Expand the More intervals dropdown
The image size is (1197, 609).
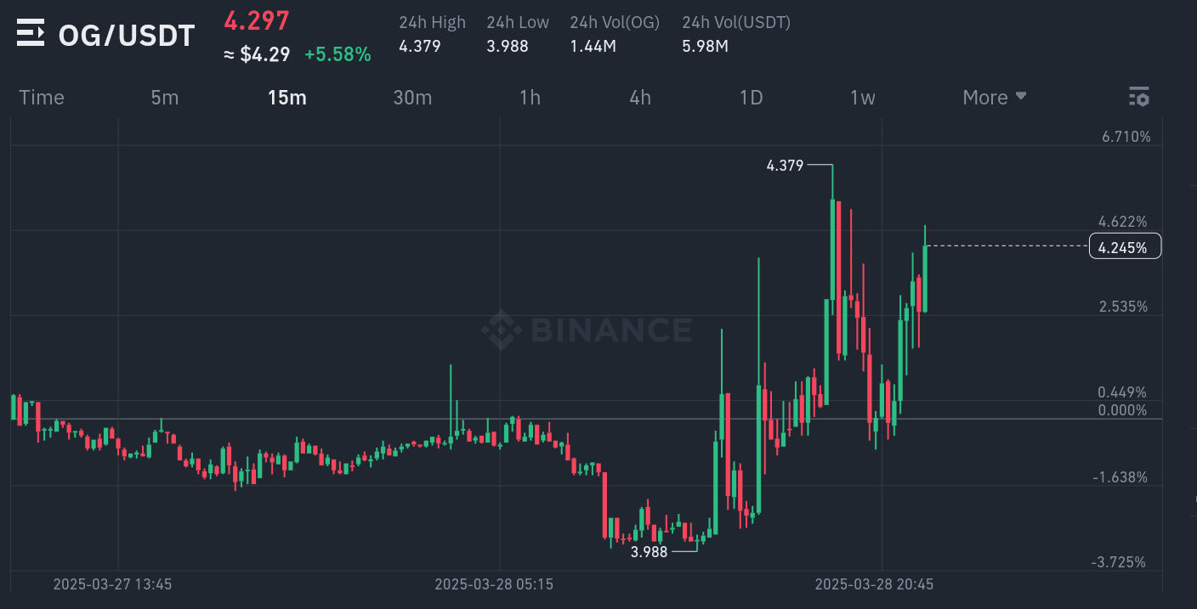(x=986, y=97)
